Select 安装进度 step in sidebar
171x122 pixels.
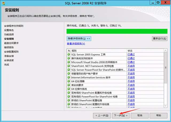[9, 60]
